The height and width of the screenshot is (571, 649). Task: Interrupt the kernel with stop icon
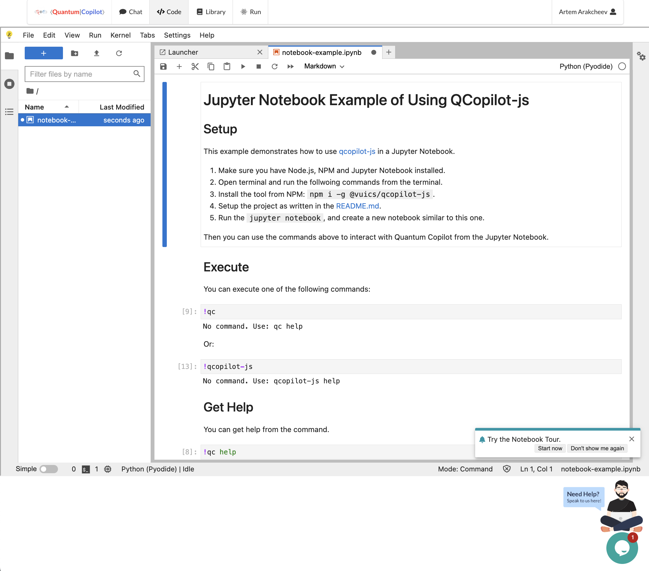point(259,66)
